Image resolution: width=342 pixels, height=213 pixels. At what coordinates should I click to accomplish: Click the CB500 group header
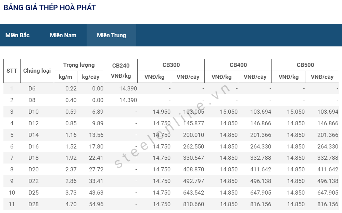tap(305, 65)
